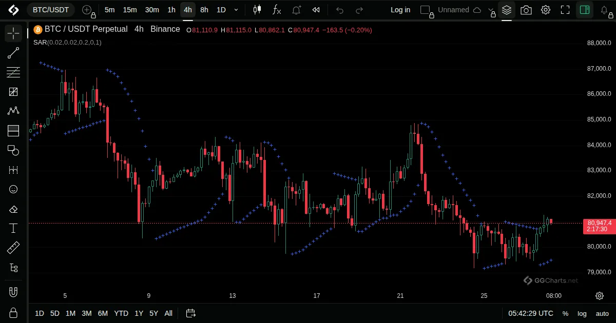Screen dimensions: 616x323
Task: Switch to the 30m timeframe
Action: 152,10
